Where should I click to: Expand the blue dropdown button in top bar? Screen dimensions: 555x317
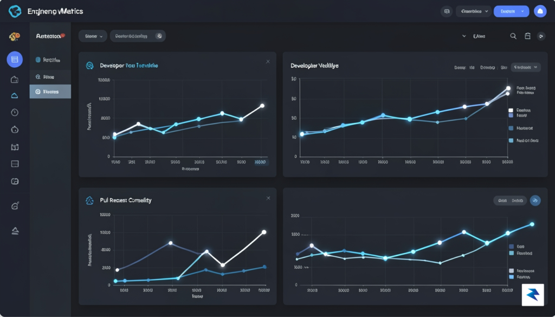pos(512,11)
